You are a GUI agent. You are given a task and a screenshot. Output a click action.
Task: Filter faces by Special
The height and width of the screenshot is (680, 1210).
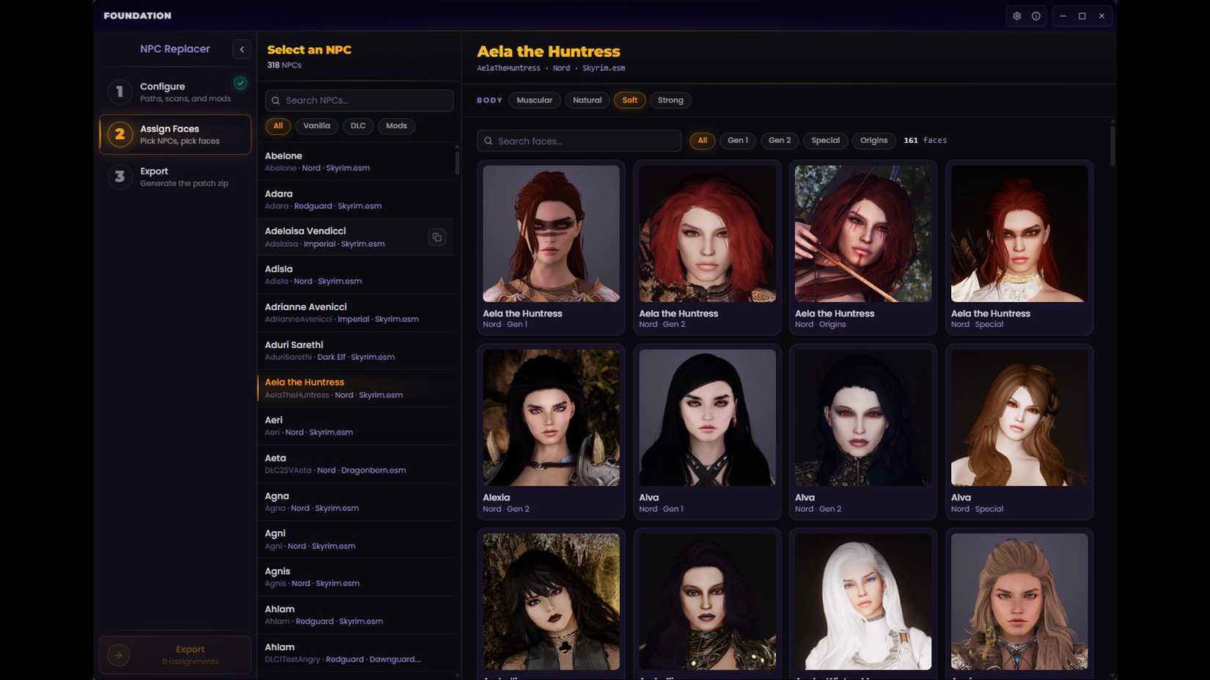[826, 141]
